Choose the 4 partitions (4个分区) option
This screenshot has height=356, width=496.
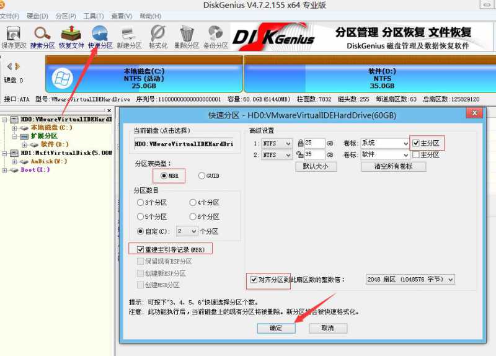pyautogui.click(x=193, y=203)
